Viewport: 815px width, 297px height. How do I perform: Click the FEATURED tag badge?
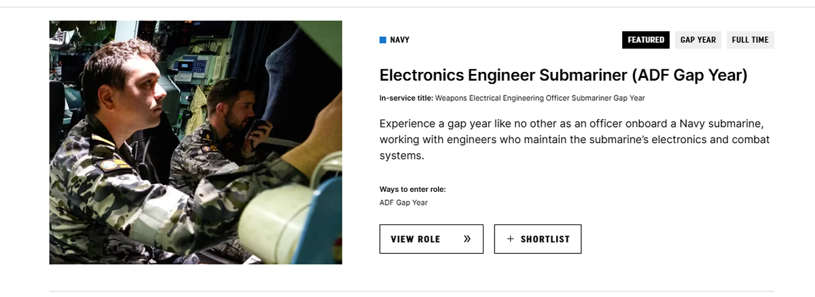pos(645,40)
